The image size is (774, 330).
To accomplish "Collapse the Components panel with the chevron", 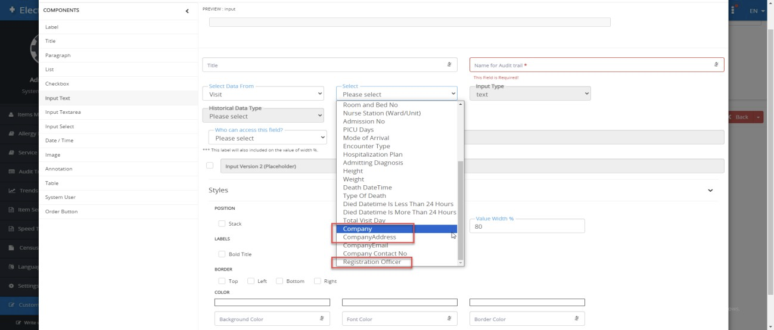I will (x=187, y=11).
